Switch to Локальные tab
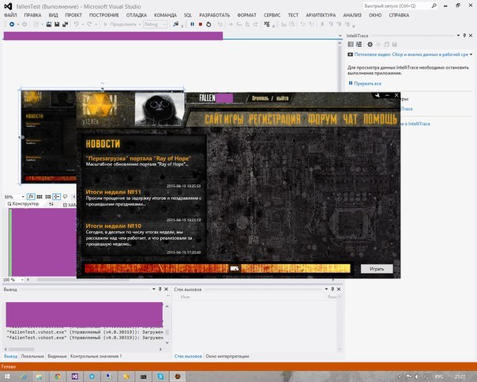The height and width of the screenshot is (382, 477). pos(32,356)
